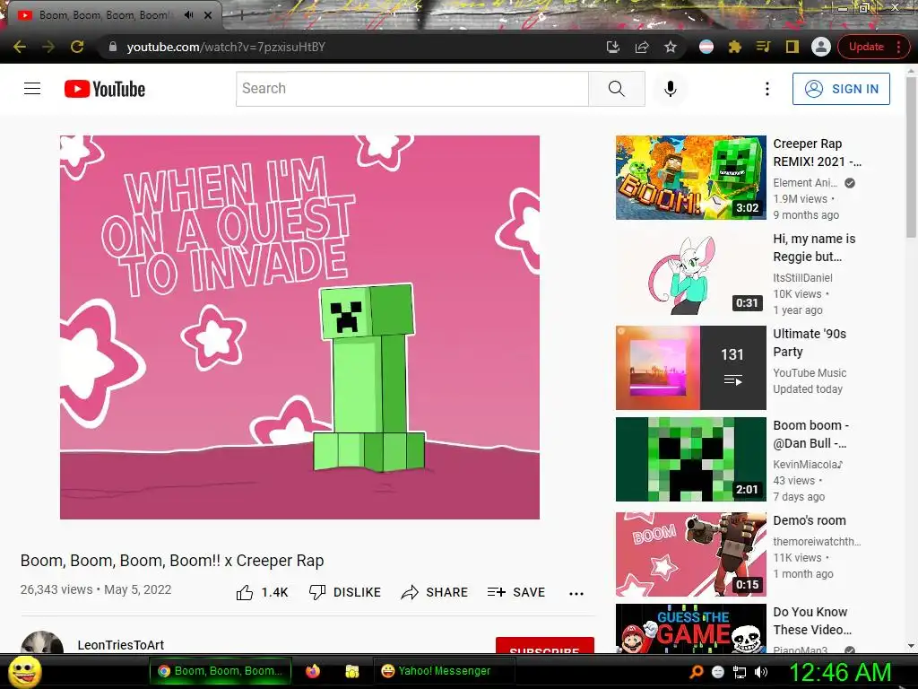Open 'Ultimate '90s Party' title link
Viewport: 918px width, 689px height.
coord(810,342)
